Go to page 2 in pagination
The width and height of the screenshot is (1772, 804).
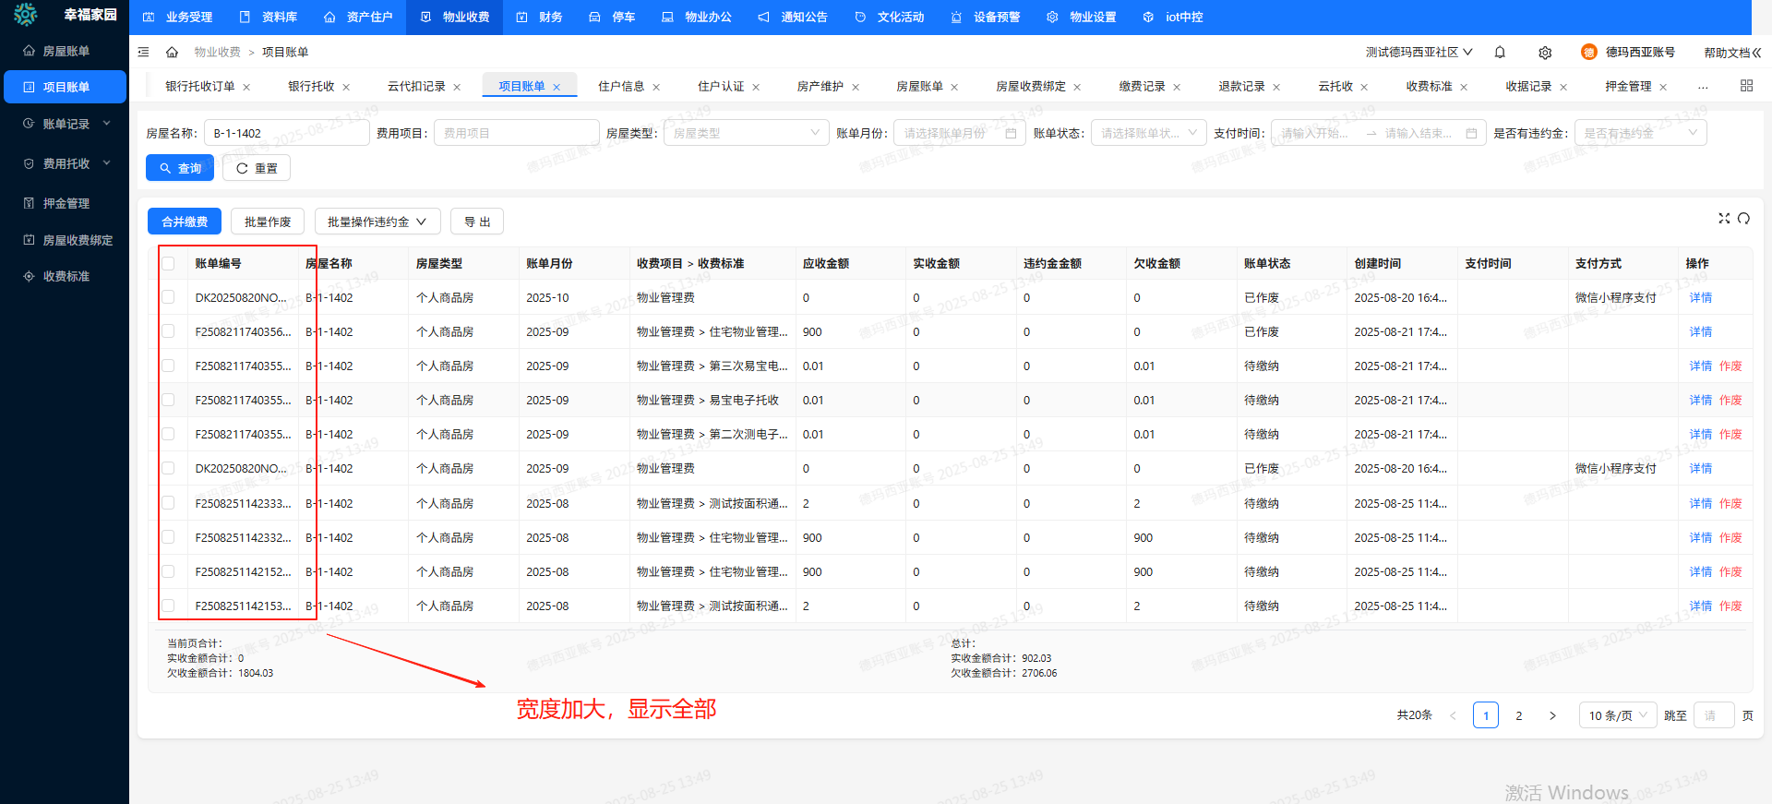(x=1519, y=715)
